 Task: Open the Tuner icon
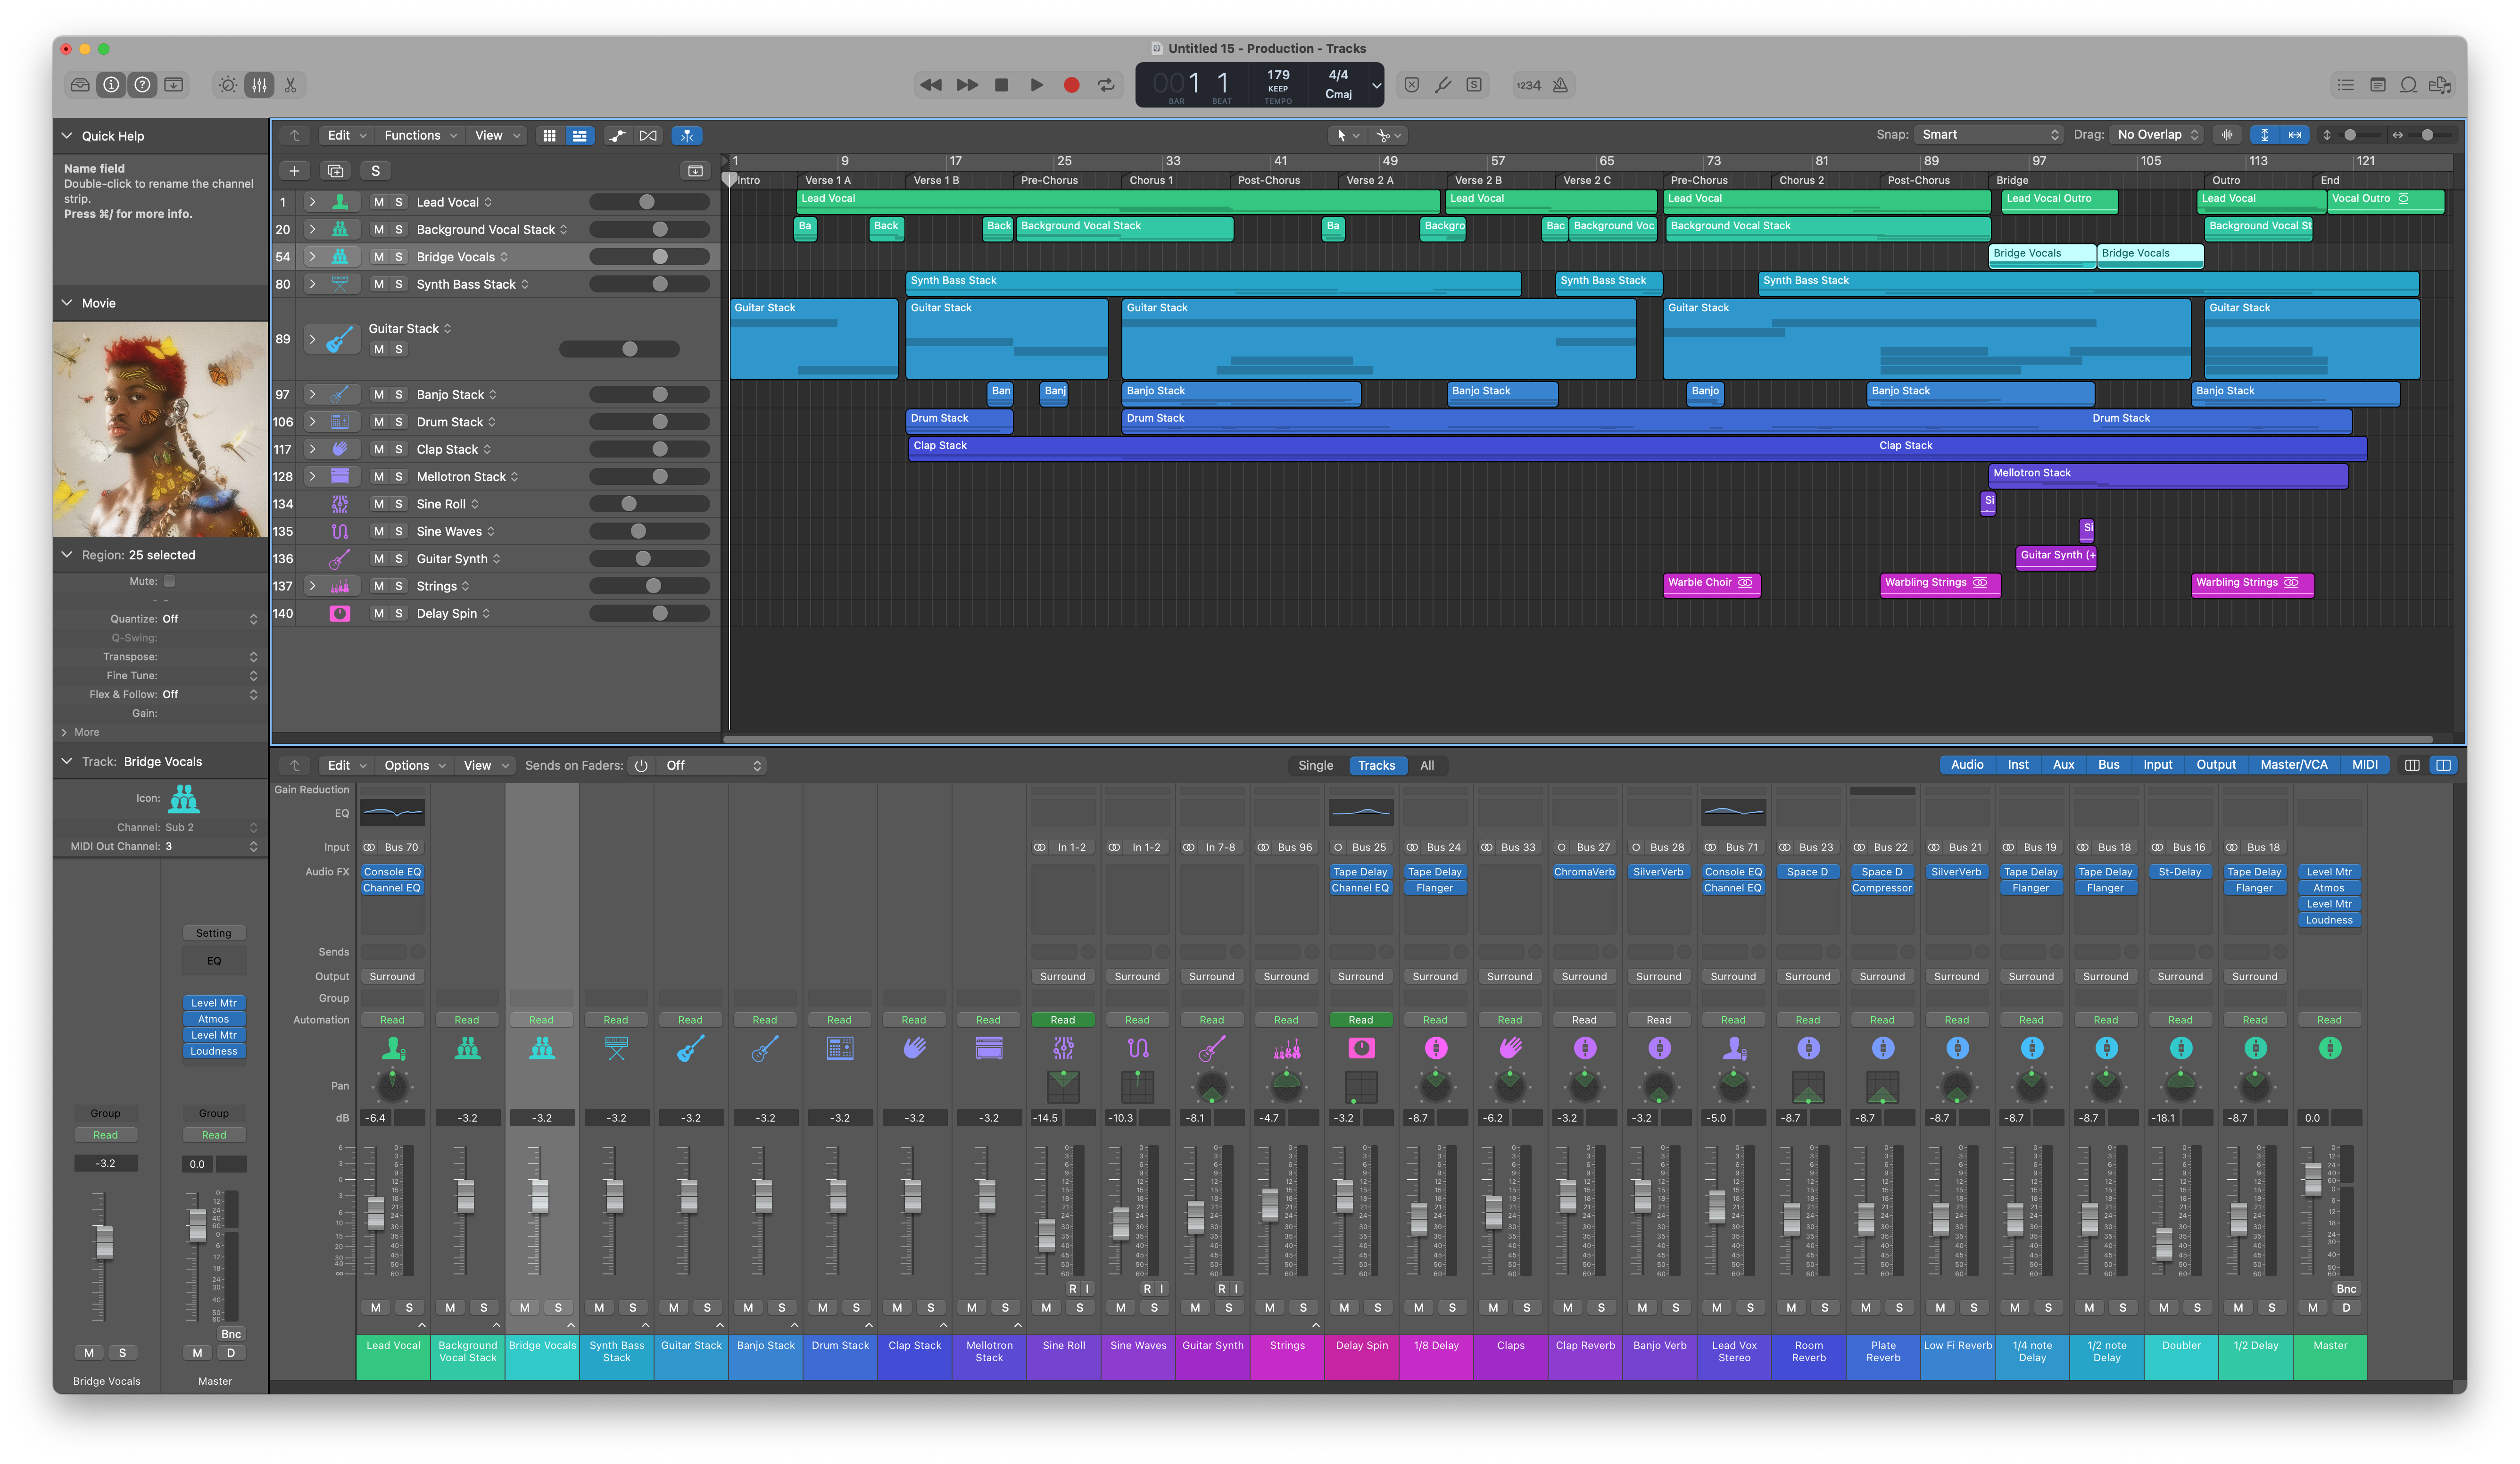click(x=1443, y=85)
